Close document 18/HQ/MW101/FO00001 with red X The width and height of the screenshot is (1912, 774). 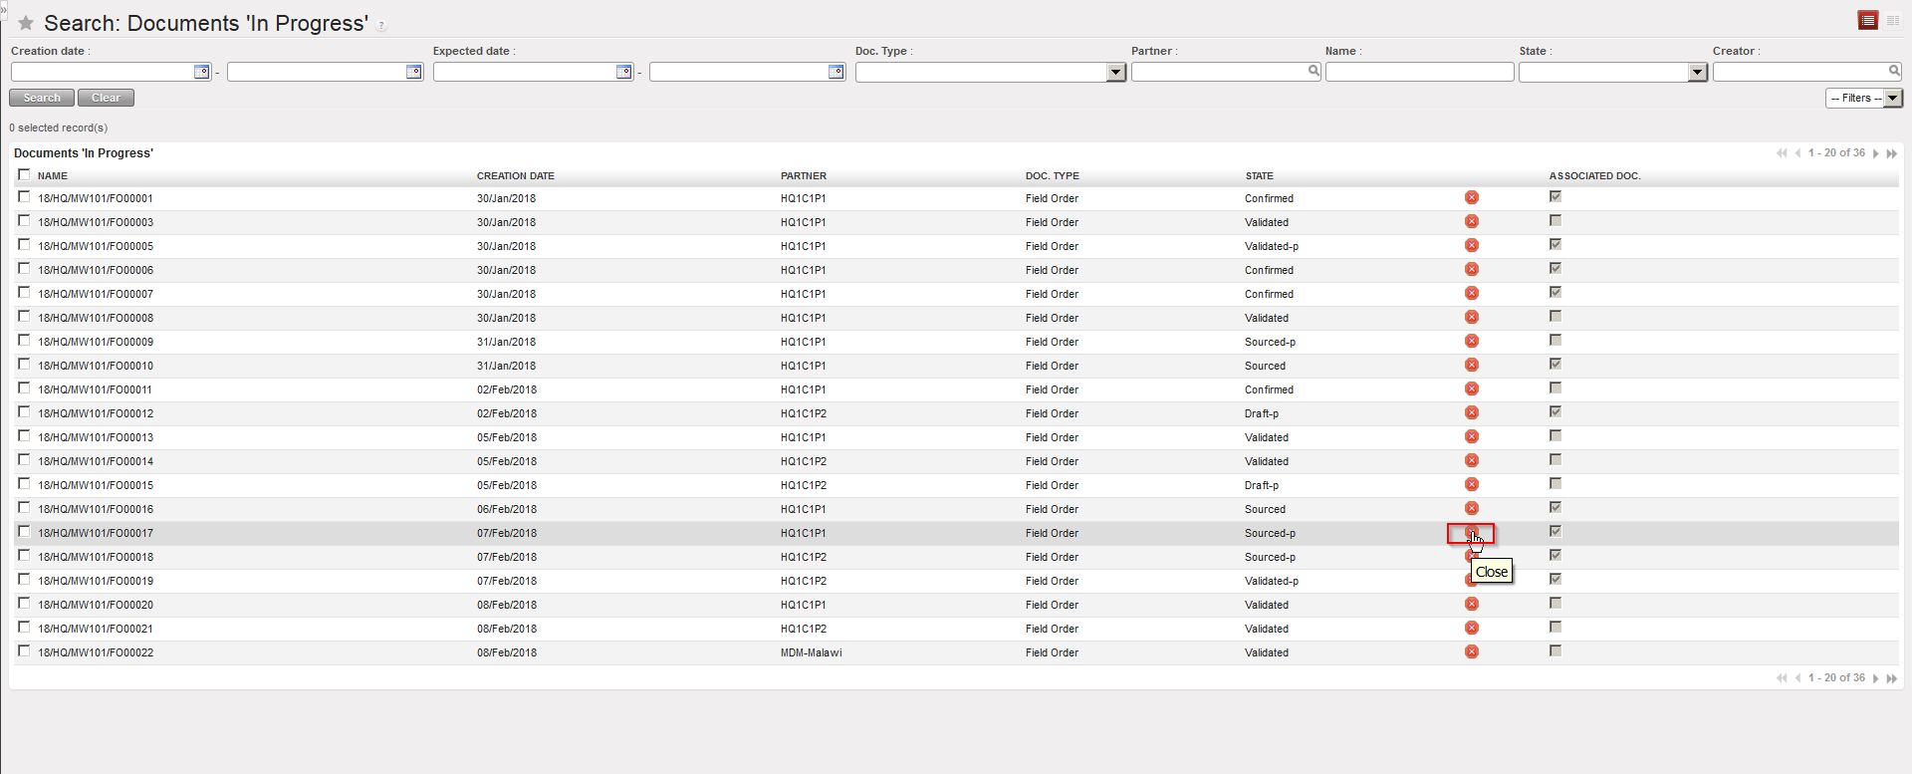click(1471, 198)
